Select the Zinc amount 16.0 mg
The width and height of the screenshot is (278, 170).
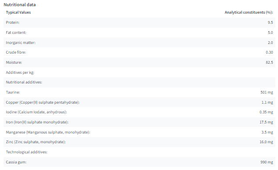266,142
